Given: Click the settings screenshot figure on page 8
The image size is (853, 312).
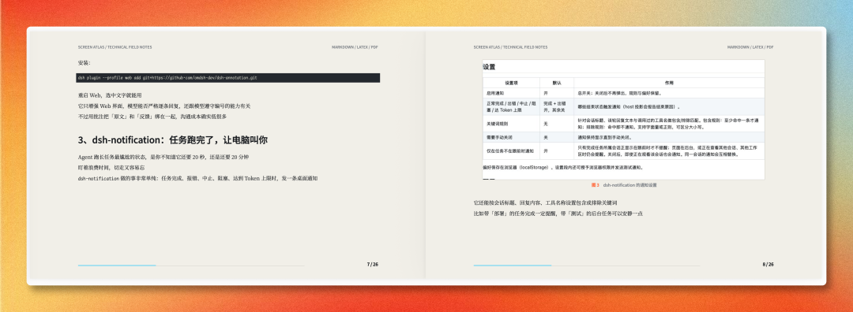Looking at the screenshot, I should 623,120.
